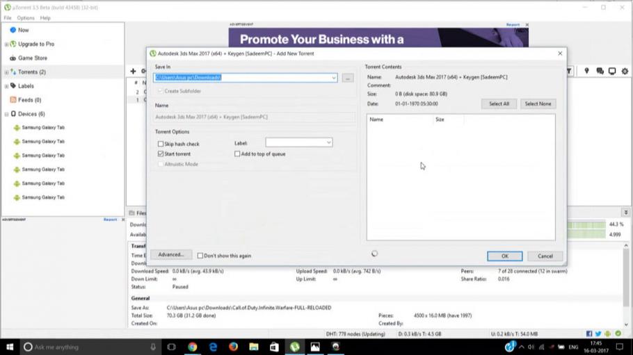This screenshot has height=355, width=633.
Task: Open Google Chrome from the taskbar
Action: point(193,347)
